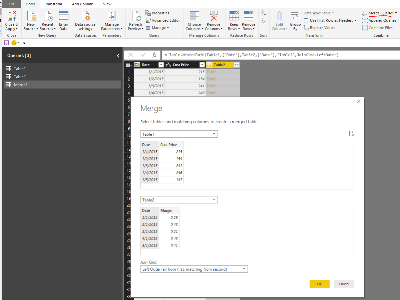
Task: Cancel the Merge dialog
Action: (x=344, y=284)
